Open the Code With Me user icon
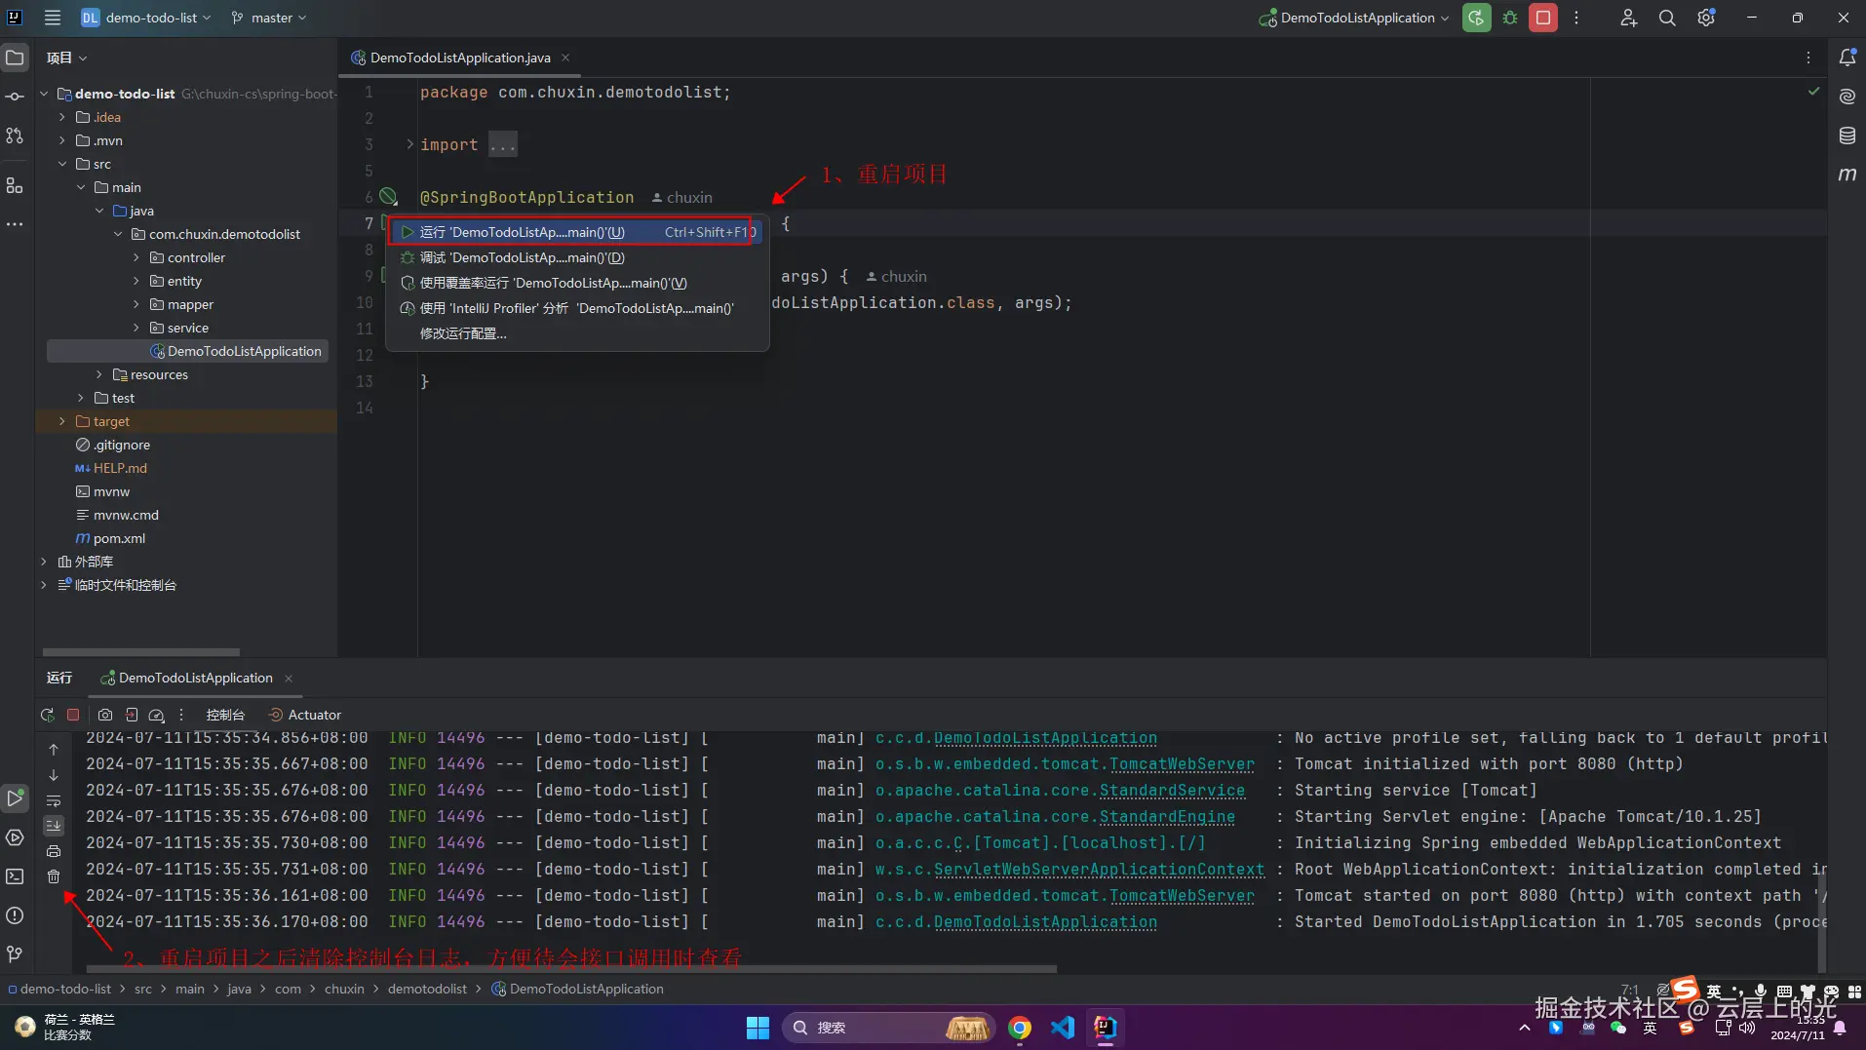The height and width of the screenshot is (1050, 1866). pos(1628,18)
